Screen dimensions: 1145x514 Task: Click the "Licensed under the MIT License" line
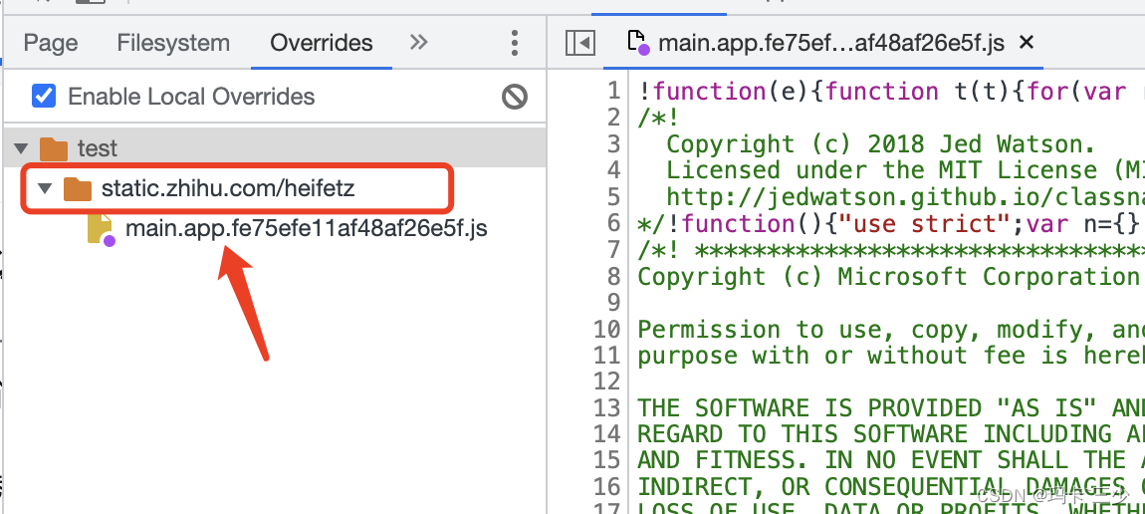pos(905,171)
